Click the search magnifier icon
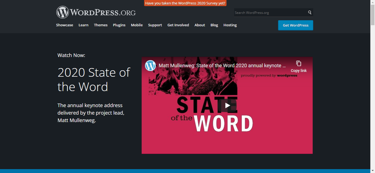 [310, 12]
